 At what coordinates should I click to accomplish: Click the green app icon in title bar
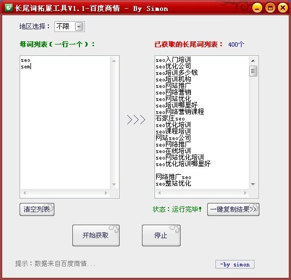click(9, 8)
